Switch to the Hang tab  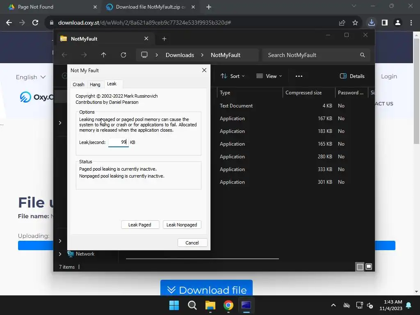click(x=95, y=84)
